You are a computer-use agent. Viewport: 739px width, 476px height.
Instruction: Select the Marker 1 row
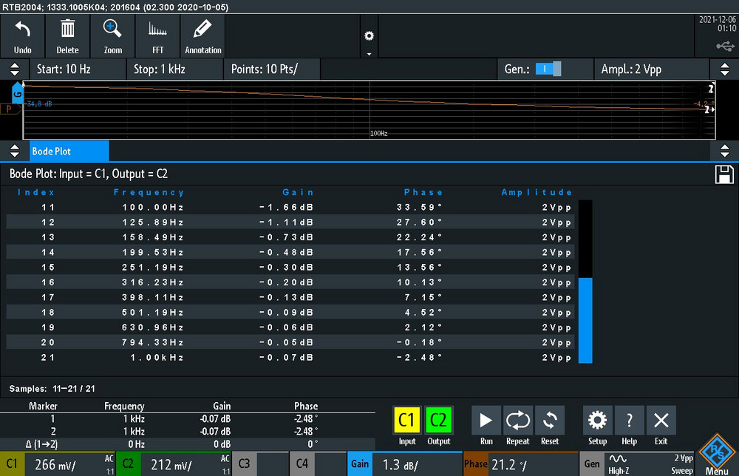point(188,419)
